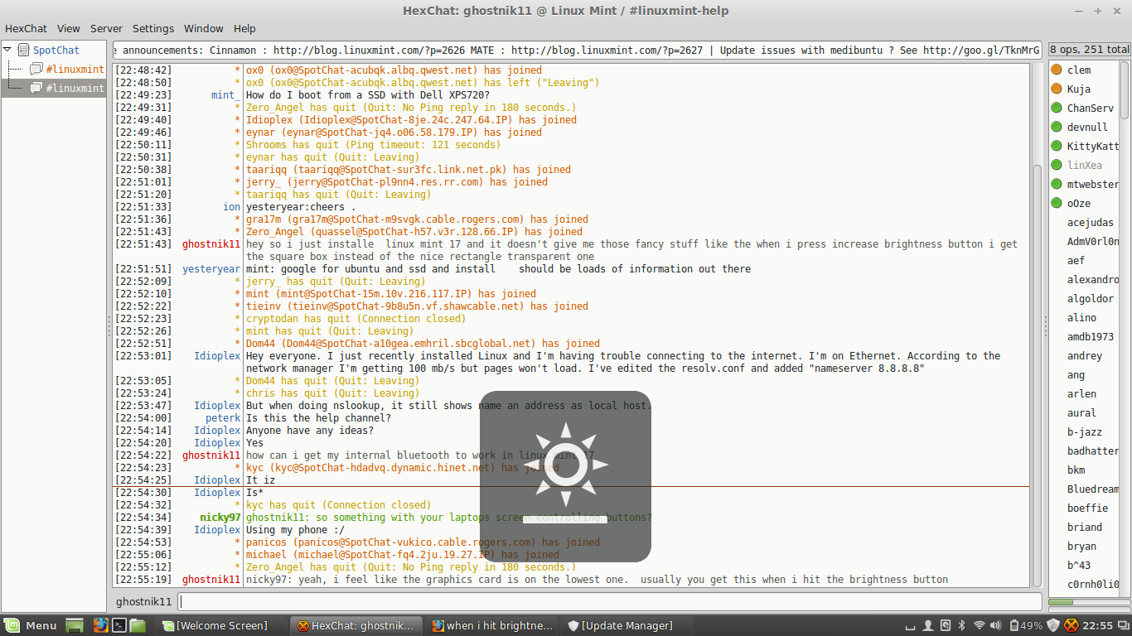Switch to Firefox 'when i hit brightne...' window

(x=492, y=625)
